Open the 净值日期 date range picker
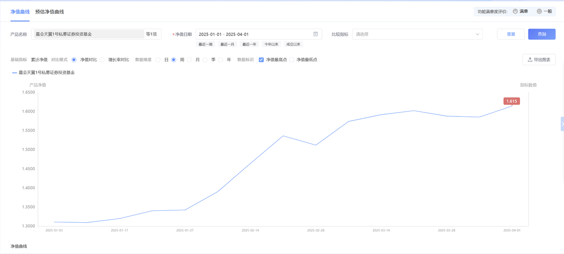 [x=255, y=34]
